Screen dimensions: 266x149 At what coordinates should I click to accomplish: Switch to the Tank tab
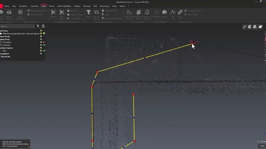click(x=95, y=6)
